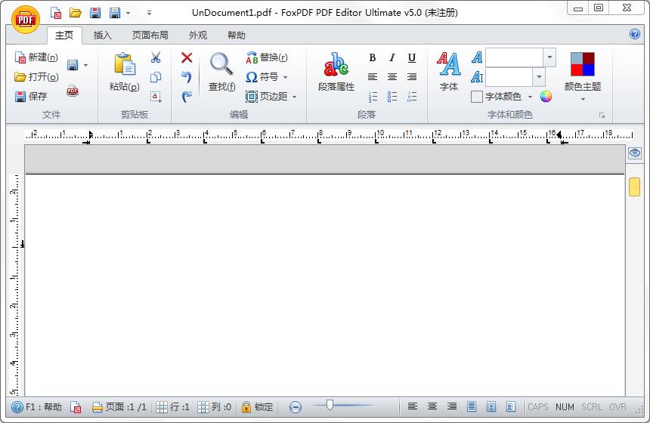Click the font name input box

tap(515, 57)
